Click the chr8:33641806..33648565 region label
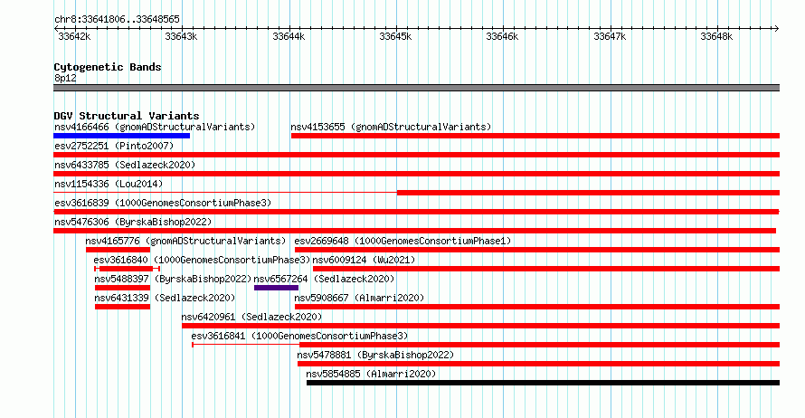Screen dimensions: 805x418 pyautogui.click(x=117, y=20)
